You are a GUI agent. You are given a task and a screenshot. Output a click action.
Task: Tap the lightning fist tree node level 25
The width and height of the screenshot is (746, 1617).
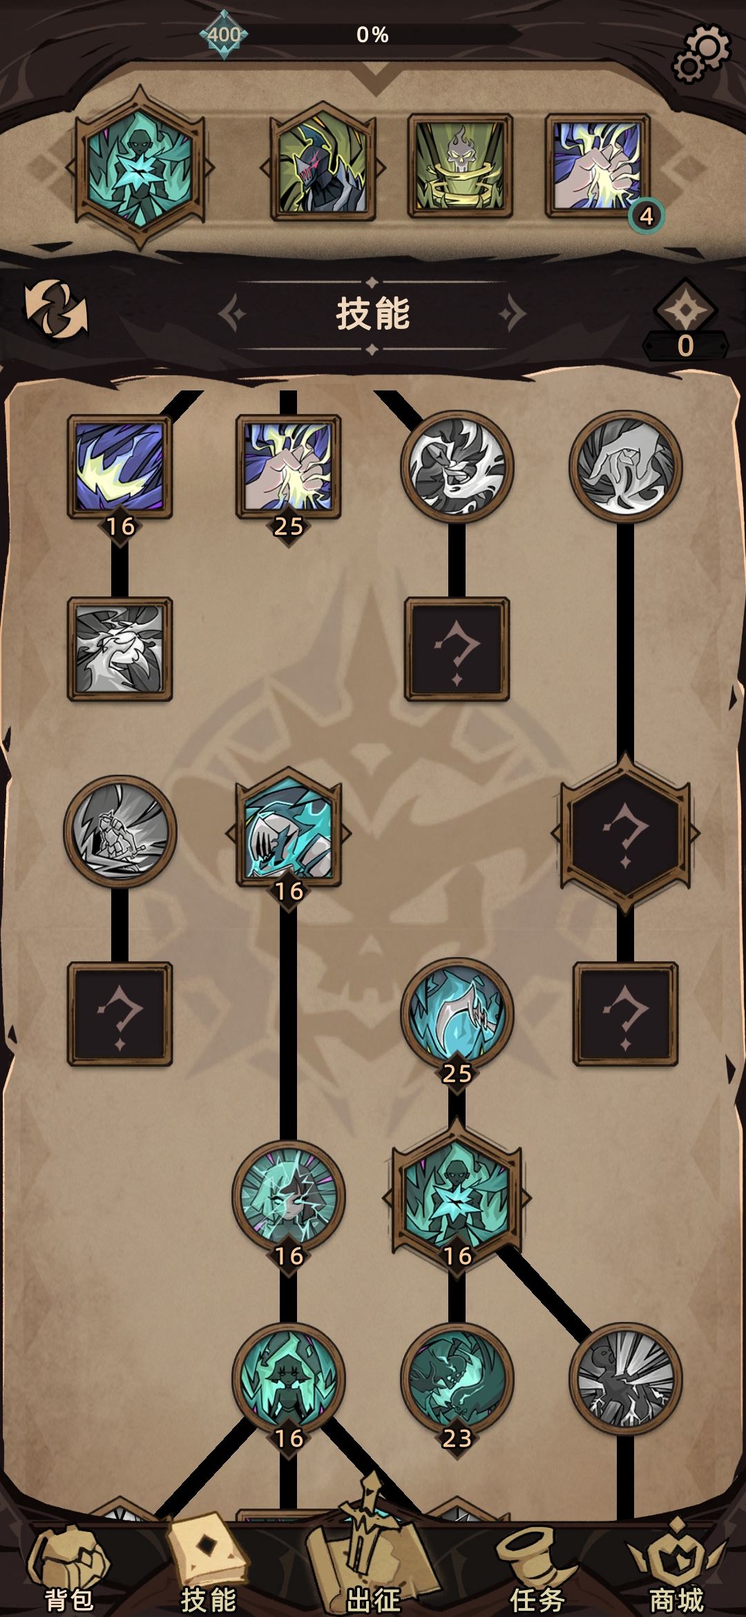tap(288, 467)
